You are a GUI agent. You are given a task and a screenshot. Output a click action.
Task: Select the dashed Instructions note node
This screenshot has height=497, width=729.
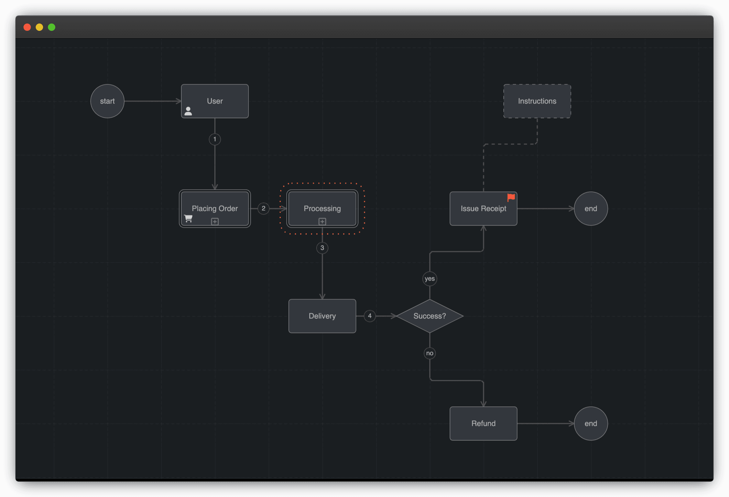coord(537,101)
